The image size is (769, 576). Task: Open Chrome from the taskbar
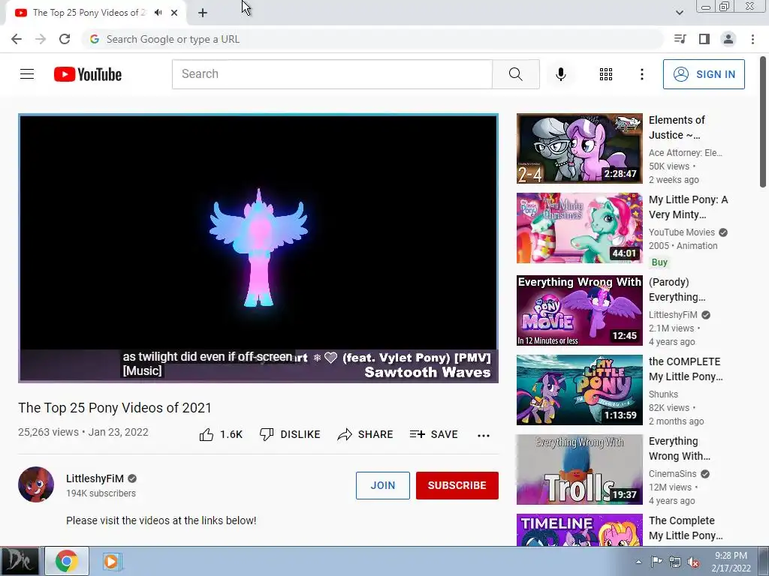click(x=67, y=561)
